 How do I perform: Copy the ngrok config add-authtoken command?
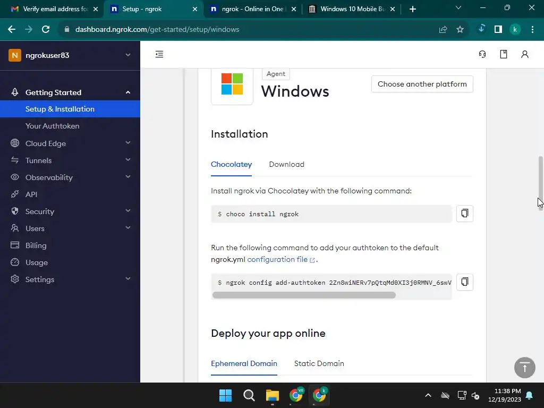tap(464, 282)
